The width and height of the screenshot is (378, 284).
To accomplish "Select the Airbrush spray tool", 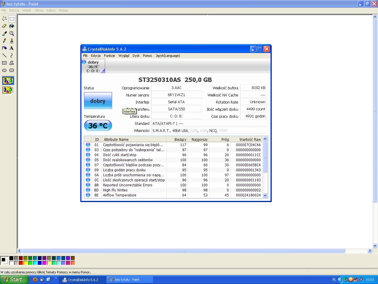I will pos(4,48).
